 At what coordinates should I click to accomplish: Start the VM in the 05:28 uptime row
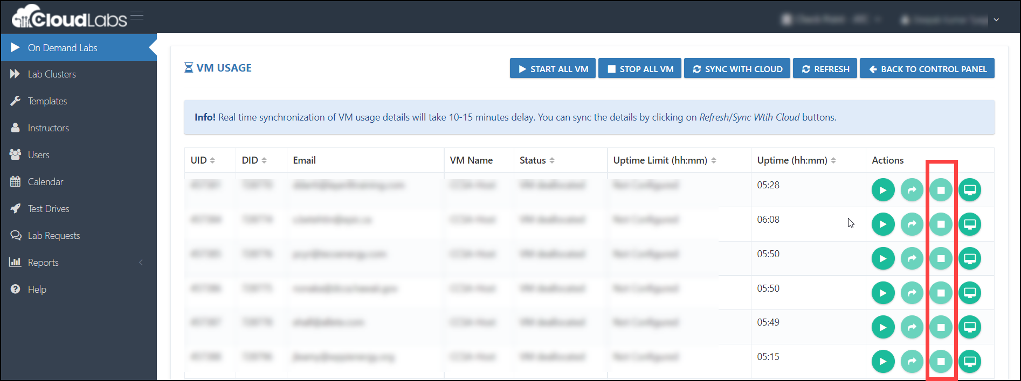pyautogui.click(x=883, y=190)
